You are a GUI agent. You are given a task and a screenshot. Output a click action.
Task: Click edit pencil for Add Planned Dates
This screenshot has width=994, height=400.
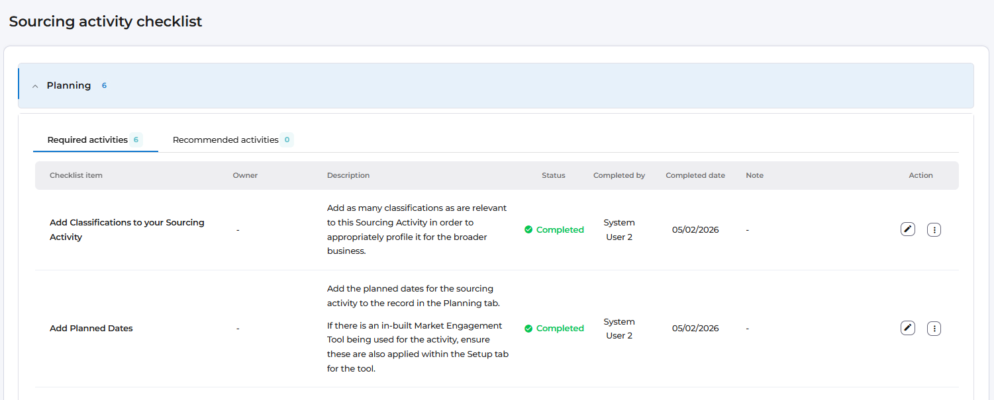tap(908, 328)
